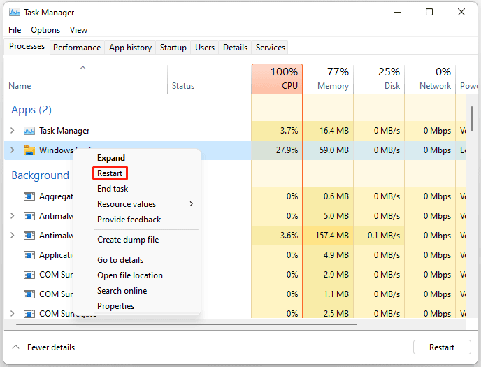This screenshot has height=367, width=481.
Task: Sort by the Status column header
Action: point(210,79)
